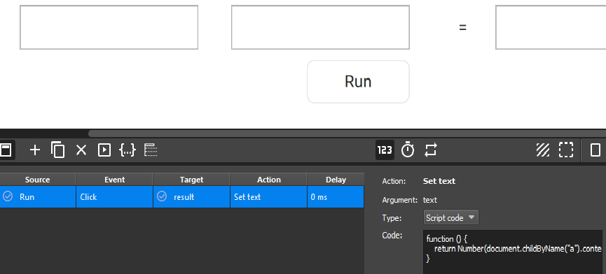This screenshot has height=274, width=606.
Task: Select the 0 ms delay cell
Action: 336,197
